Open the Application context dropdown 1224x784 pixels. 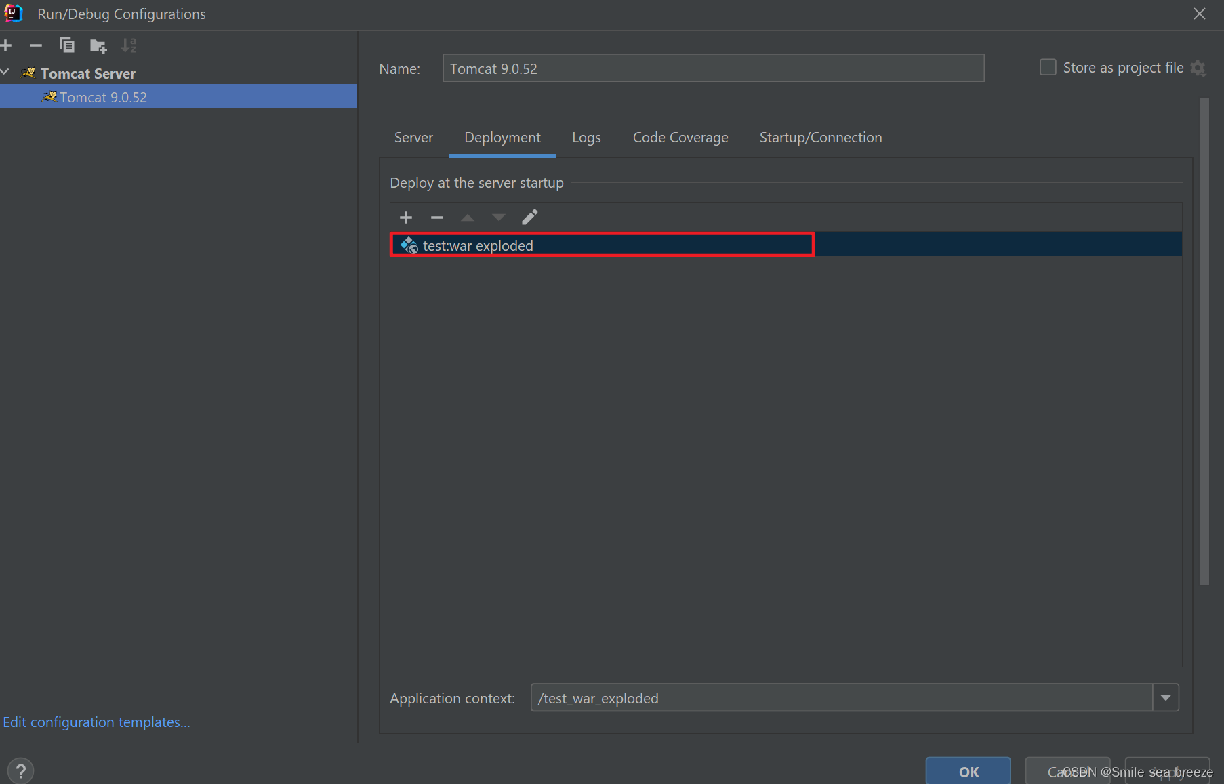(x=1166, y=698)
